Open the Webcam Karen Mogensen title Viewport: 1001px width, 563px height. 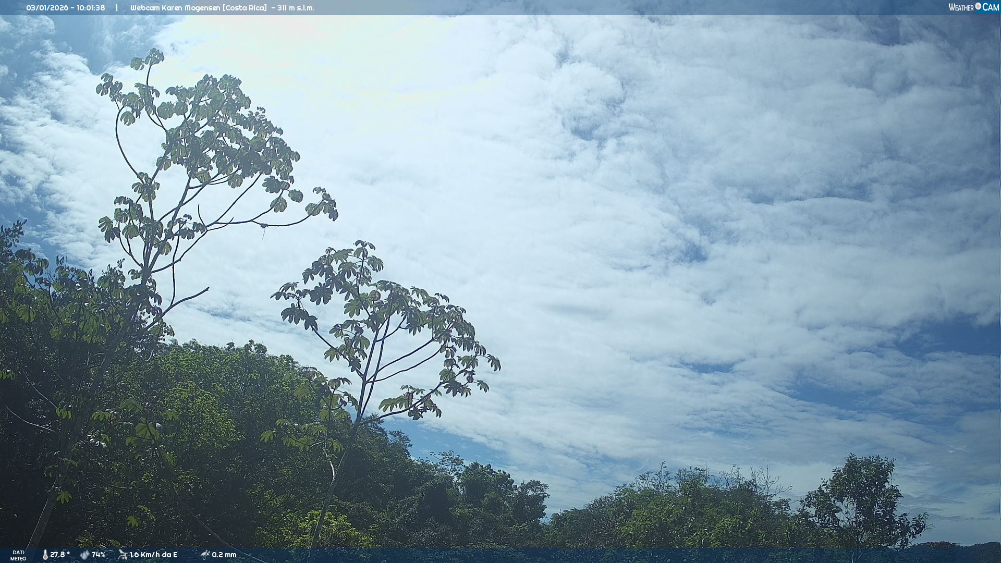pyautogui.click(x=175, y=8)
